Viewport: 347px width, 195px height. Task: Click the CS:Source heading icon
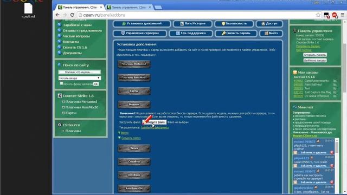pos(60,125)
